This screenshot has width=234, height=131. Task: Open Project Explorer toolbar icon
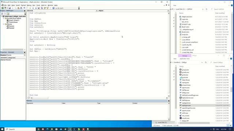point(42,8)
